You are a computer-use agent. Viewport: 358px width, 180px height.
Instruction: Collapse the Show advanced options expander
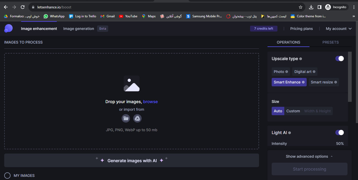pyautogui.click(x=309, y=156)
